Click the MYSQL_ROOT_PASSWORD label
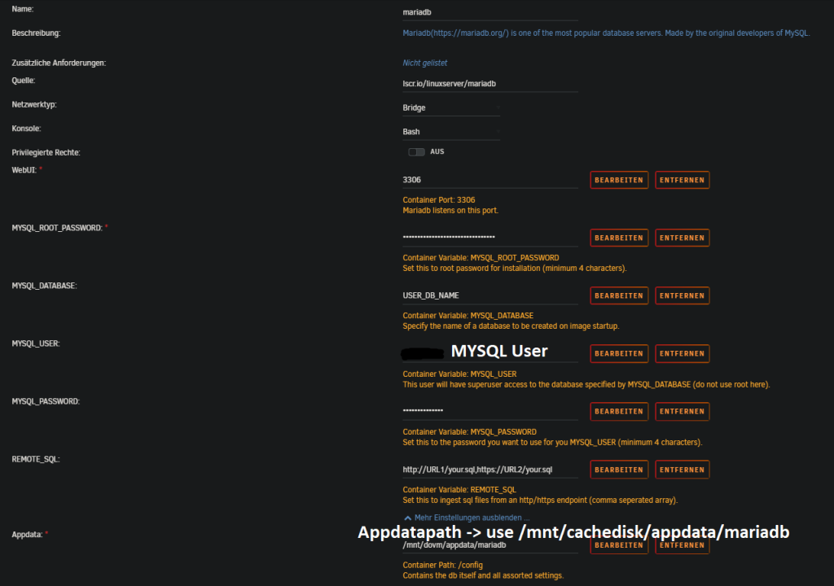 click(x=57, y=228)
